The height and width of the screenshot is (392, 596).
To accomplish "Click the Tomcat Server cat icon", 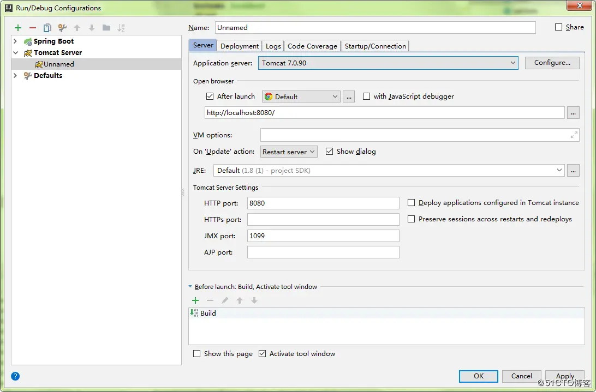I will click(28, 53).
